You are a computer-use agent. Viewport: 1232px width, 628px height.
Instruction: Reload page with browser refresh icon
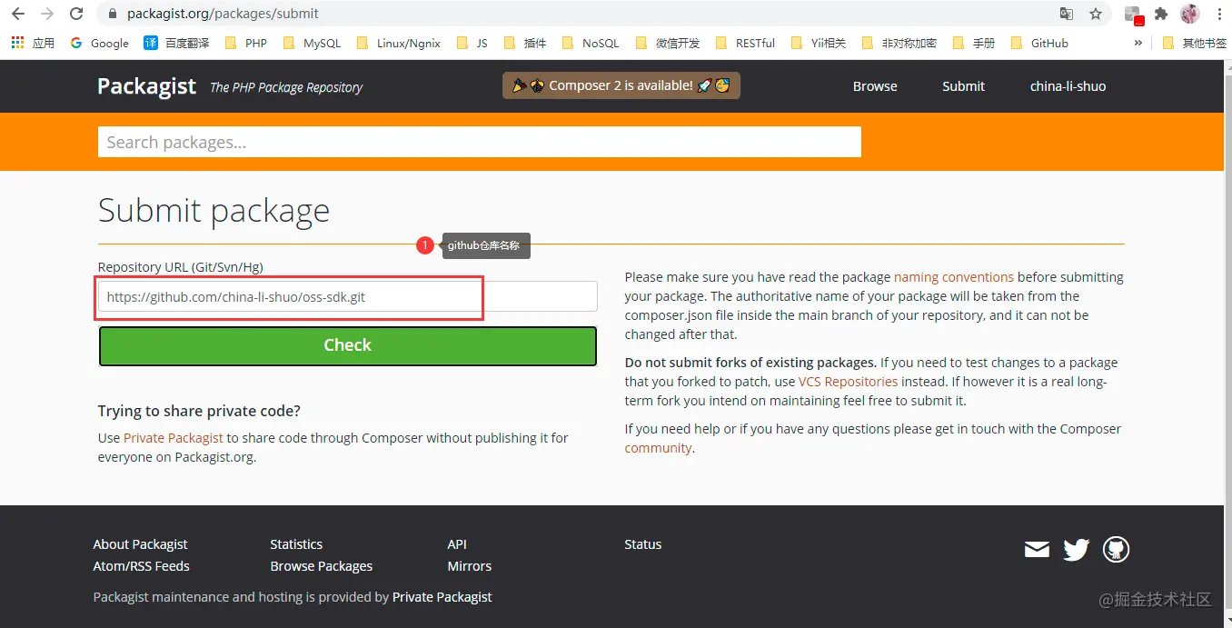[x=76, y=14]
